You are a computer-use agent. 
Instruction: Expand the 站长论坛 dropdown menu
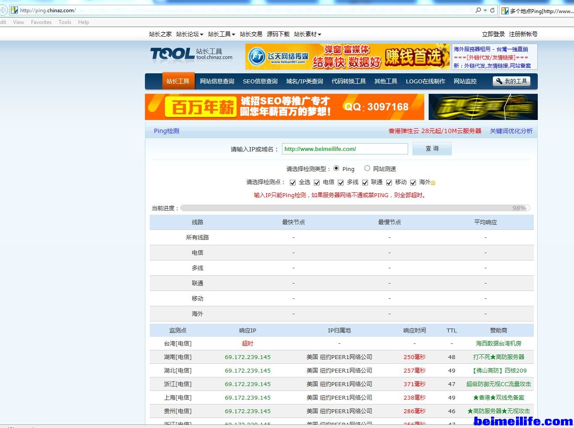(x=189, y=34)
